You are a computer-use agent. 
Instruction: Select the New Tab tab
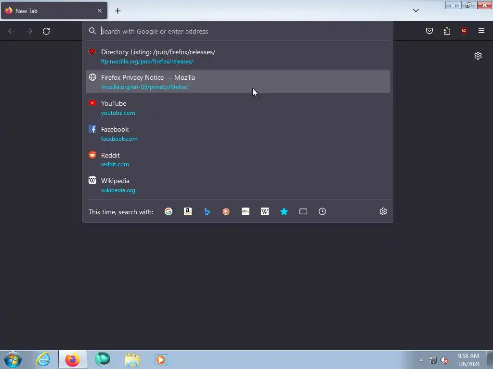point(54,11)
